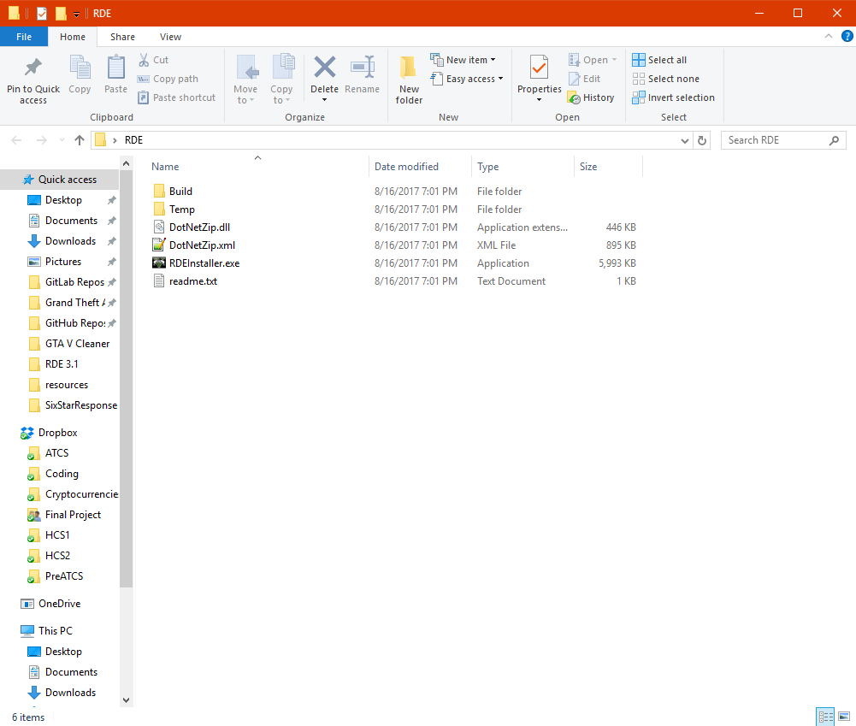Click the Delete icon in the ribbon
The image size is (856, 726).
click(x=324, y=68)
